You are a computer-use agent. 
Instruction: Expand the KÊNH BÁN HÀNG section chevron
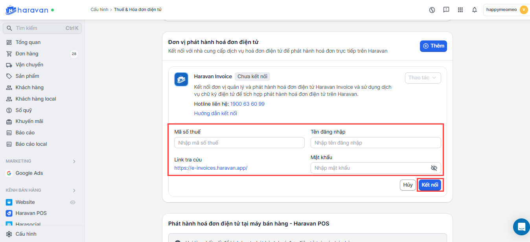point(74,191)
